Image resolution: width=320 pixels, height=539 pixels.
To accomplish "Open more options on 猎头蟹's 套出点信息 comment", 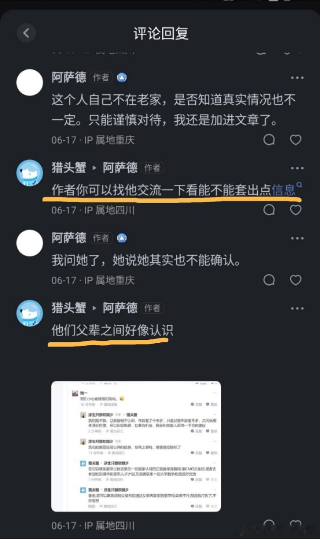I will click(x=297, y=168).
